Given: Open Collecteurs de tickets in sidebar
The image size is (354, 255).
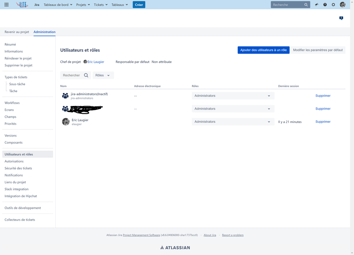Looking at the screenshot, I should (20, 220).
